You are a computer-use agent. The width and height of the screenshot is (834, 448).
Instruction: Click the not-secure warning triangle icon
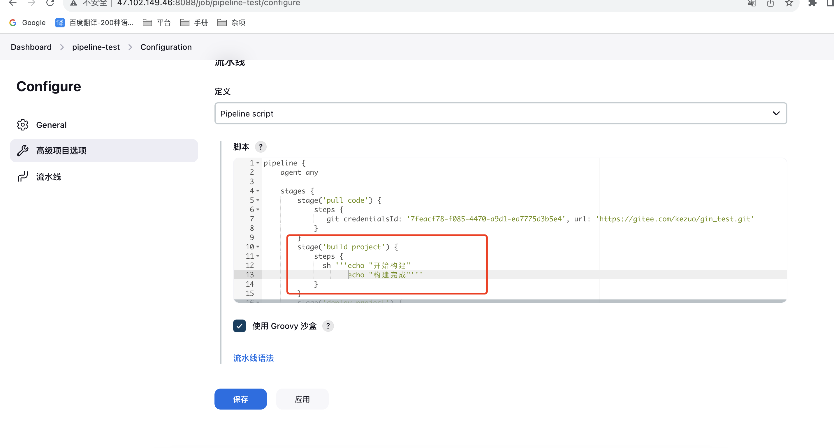point(73,3)
